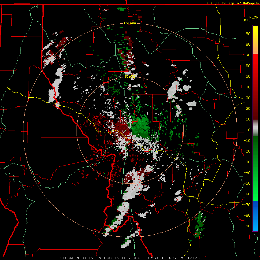The height and width of the screenshot is (260, 260).
Task: Click the positive "80" scale value
Action: tap(248, 44)
